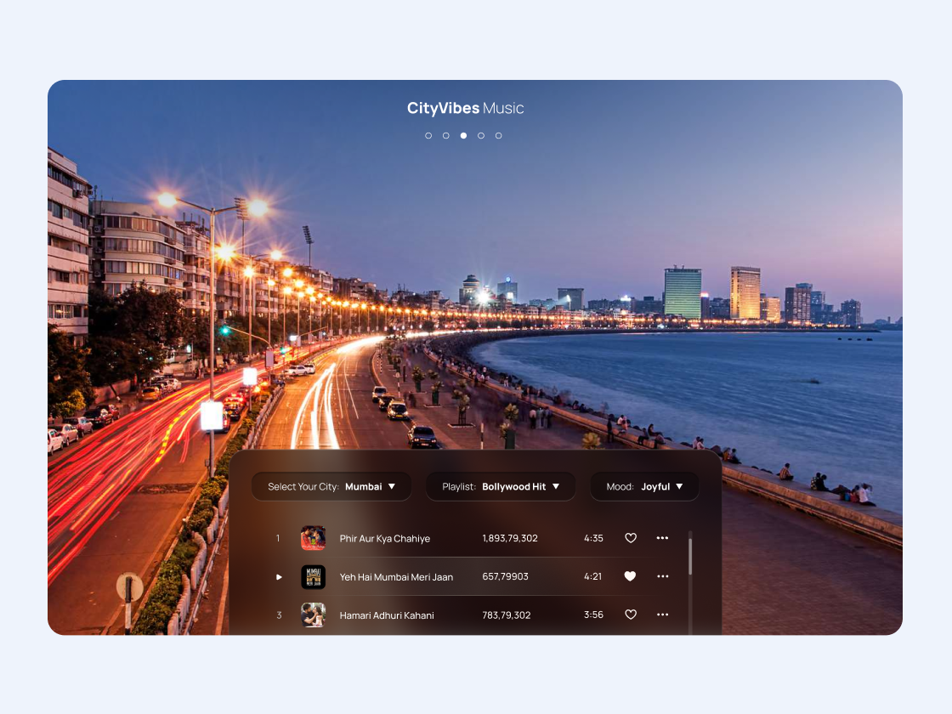Open the Playlist Bollywood Hit dropdown

point(501,486)
